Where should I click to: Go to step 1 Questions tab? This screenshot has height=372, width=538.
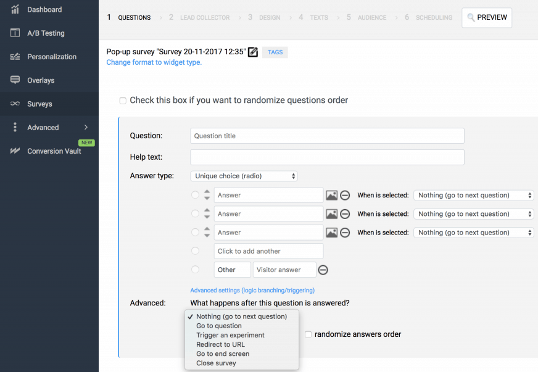tap(129, 17)
